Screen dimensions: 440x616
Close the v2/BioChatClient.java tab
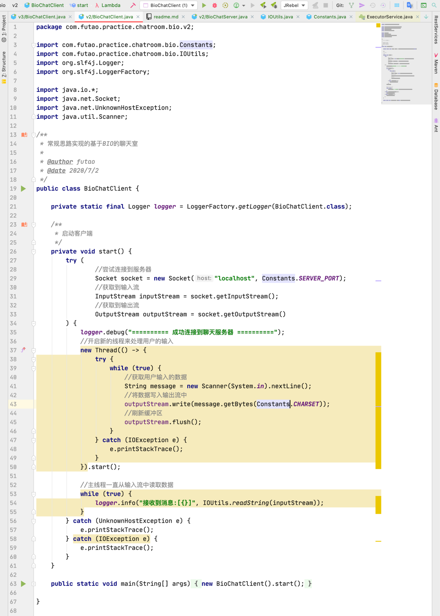coord(138,17)
